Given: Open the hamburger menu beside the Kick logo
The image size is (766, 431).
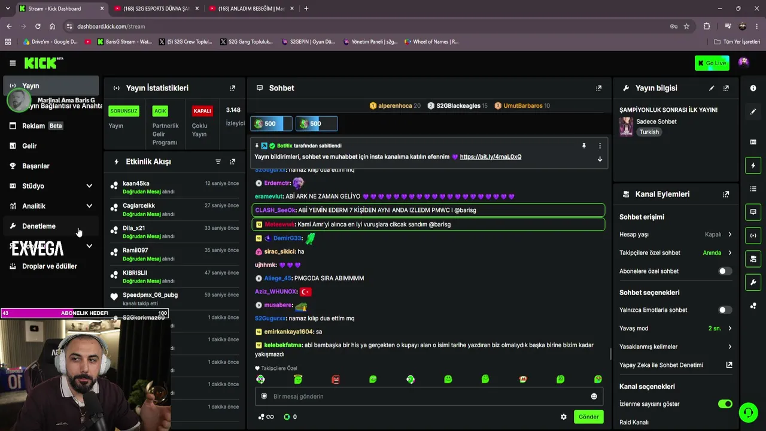Looking at the screenshot, I should coord(13,63).
